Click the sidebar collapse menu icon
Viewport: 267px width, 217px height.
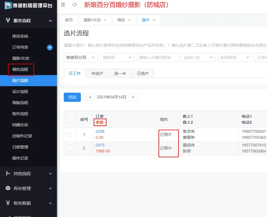pos(63,5)
